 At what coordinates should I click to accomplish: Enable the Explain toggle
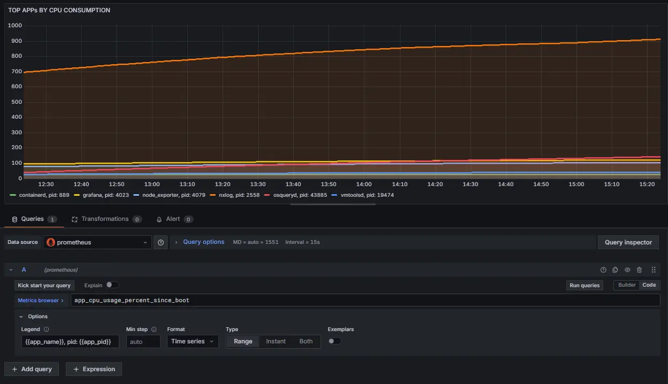click(x=112, y=285)
